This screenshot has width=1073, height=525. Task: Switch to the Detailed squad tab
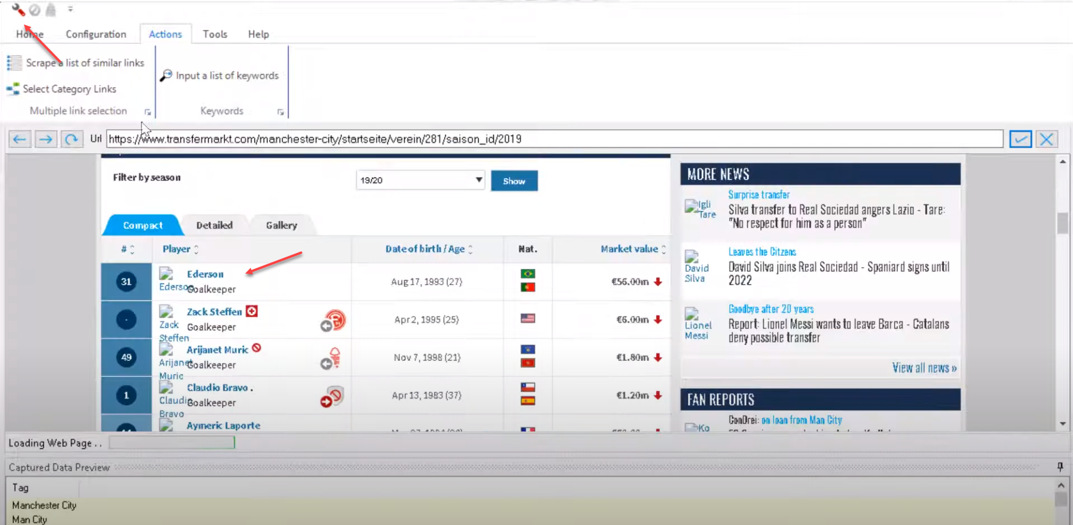(214, 225)
